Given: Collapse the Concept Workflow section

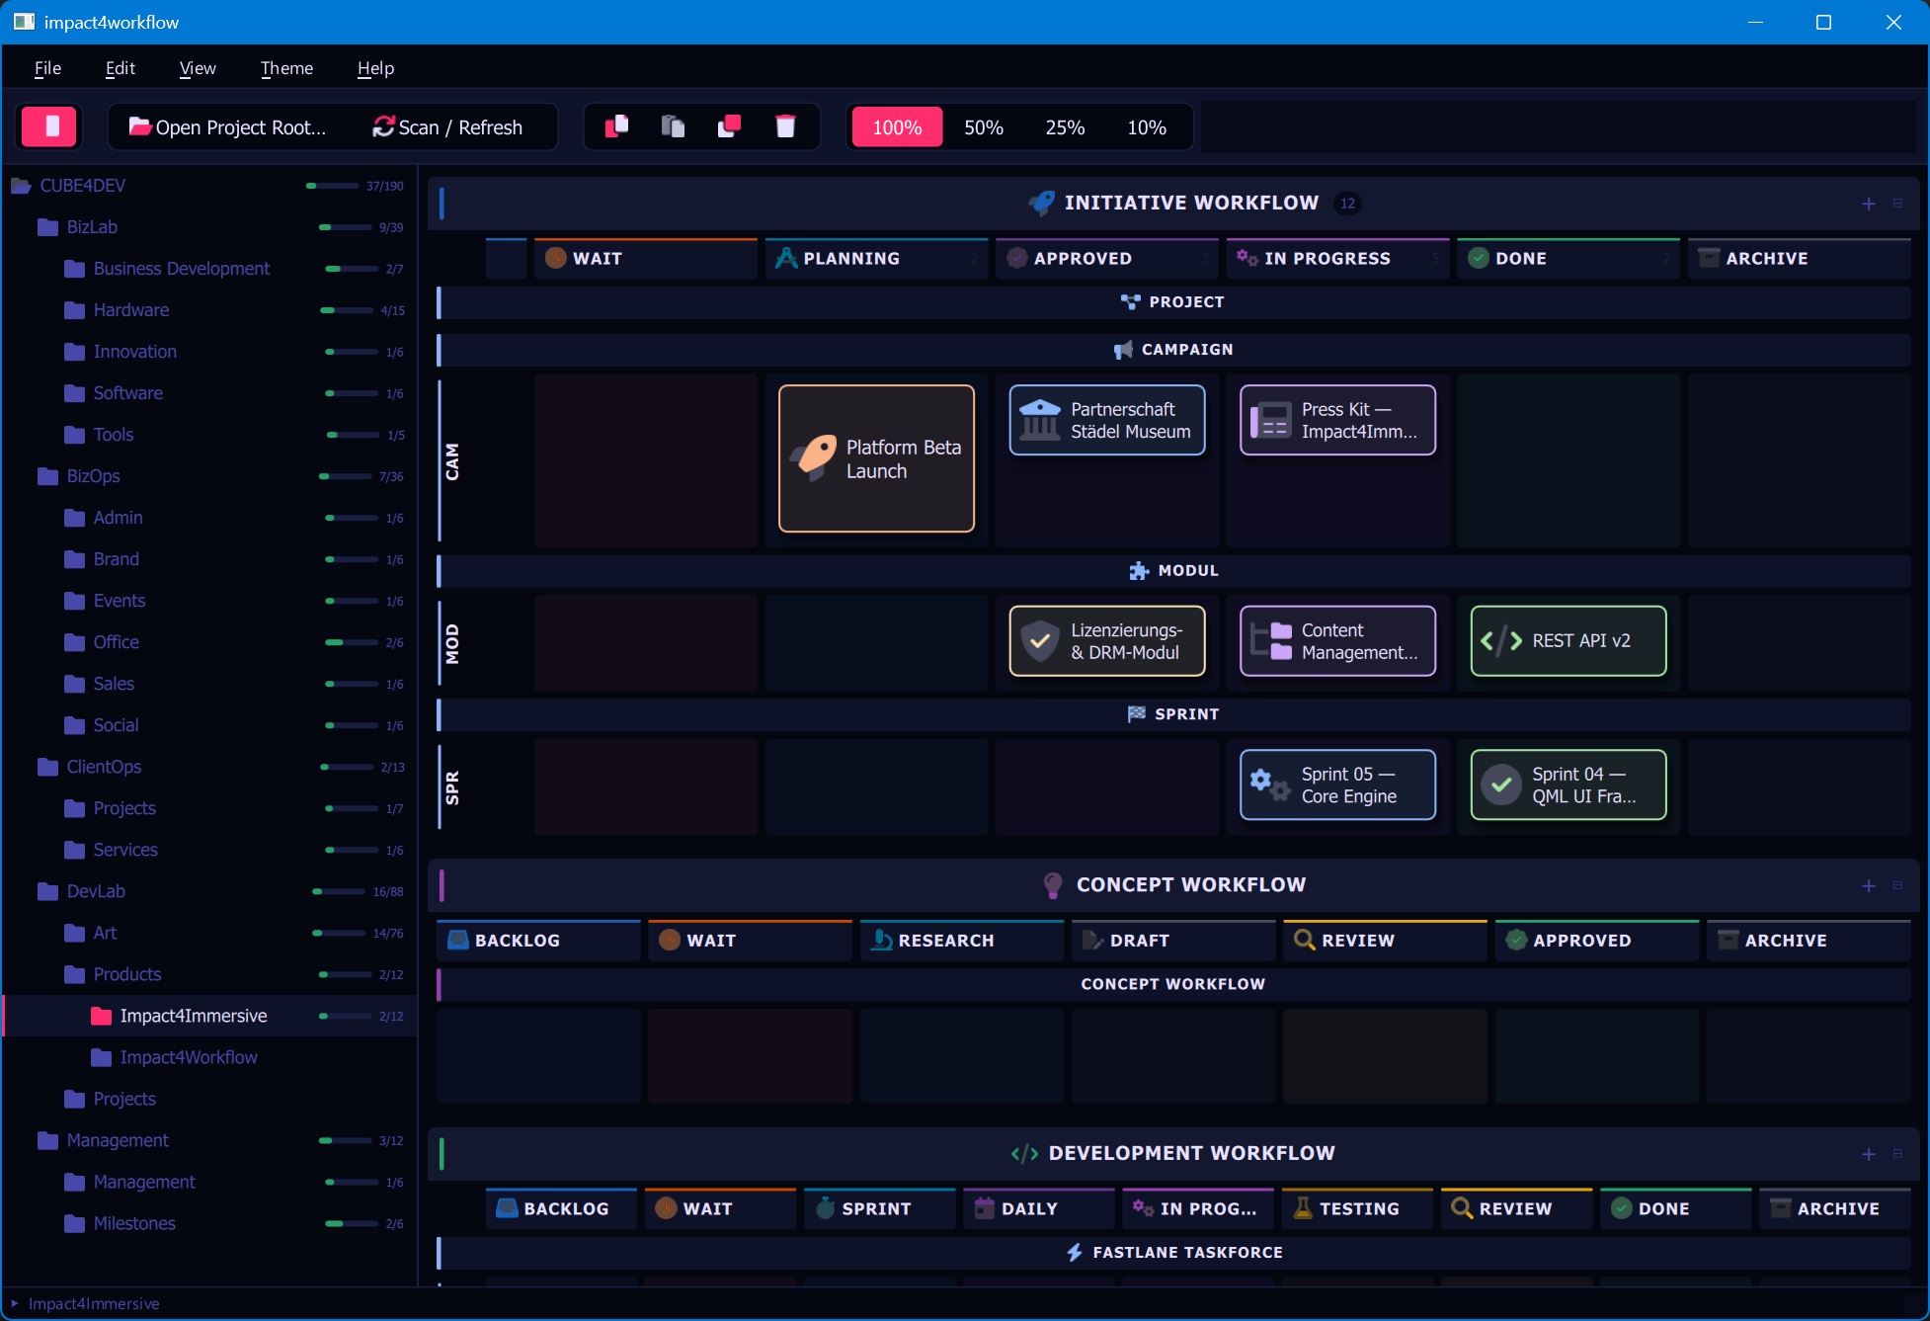Looking at the screenshot, I should tap(1897, 885).
